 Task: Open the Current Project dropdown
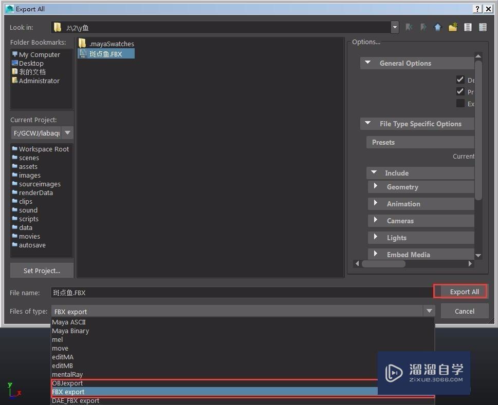point(67,133)
